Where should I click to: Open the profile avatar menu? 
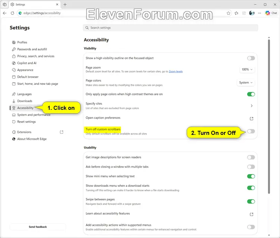coord(252,13)
